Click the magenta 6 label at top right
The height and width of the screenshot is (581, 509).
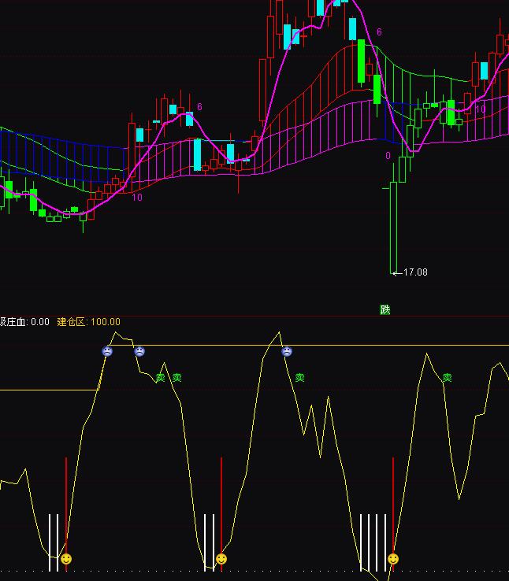click(x=379, y=32)
